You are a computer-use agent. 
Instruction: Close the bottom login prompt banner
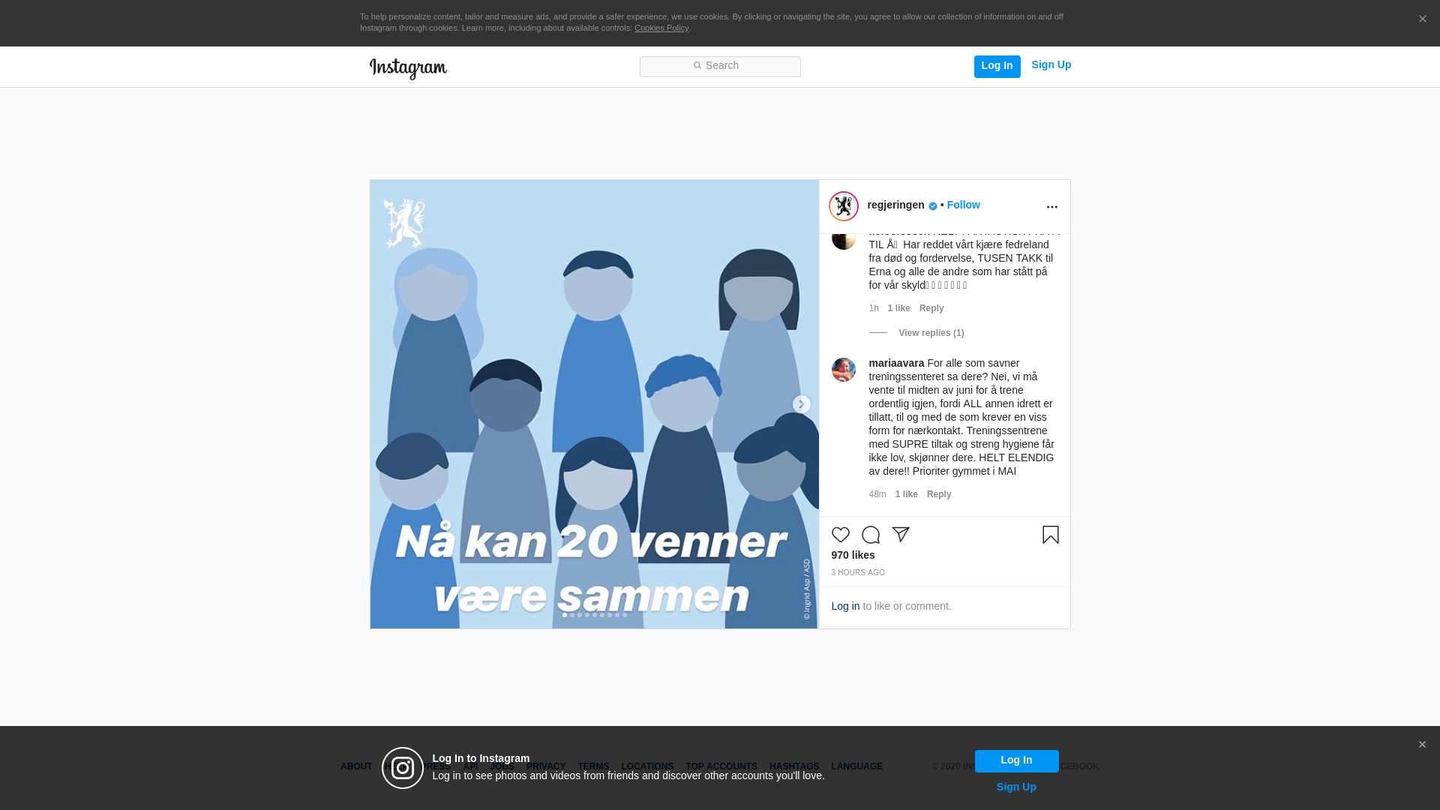[x=1421, y=745]
